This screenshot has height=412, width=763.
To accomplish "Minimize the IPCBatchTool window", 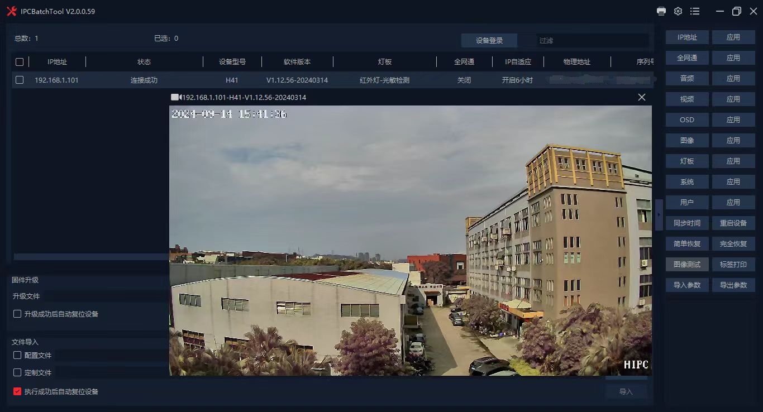I will (720, 11).
